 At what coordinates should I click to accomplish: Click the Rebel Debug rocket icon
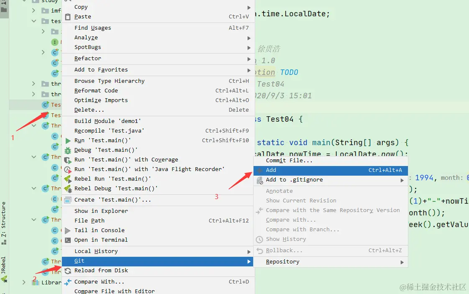click(68, 189)
